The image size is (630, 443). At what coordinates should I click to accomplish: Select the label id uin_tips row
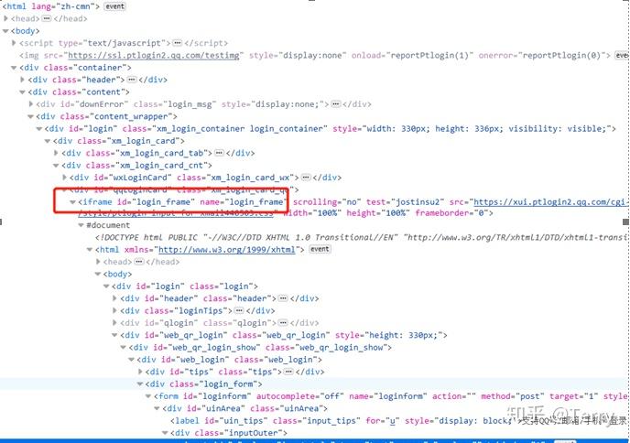(x=398, y=421)
